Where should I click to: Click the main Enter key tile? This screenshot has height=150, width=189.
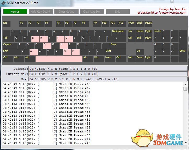tap(118, 46)
